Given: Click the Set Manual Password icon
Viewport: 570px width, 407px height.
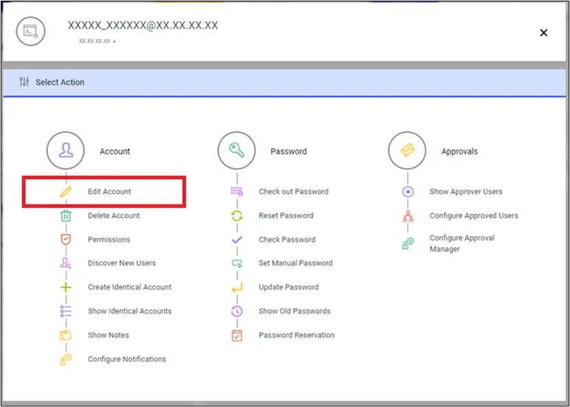Looking at the screenshot, I should 237,264.
